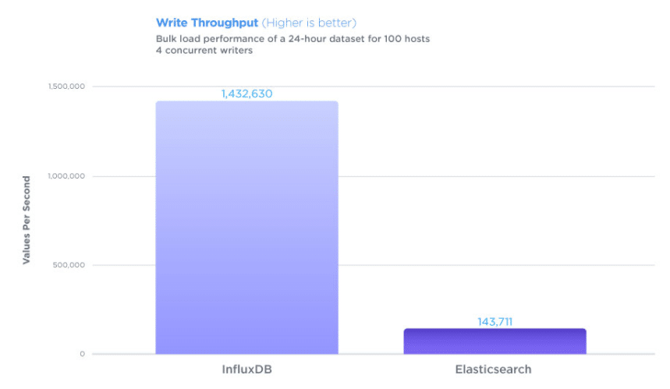Click the InfluxDB axis label
The height and width of the screenshot is (389, 670).
click(246, 370)
